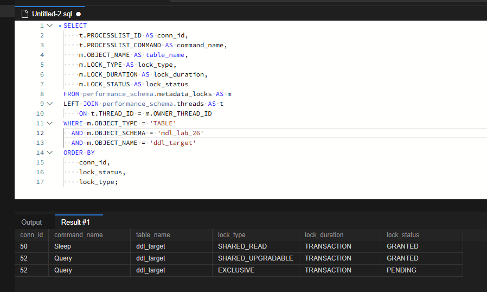Collapse the LEFT JOIN block at line 9
This screenshot has width=487, height=292.
(x=50, y=104)
